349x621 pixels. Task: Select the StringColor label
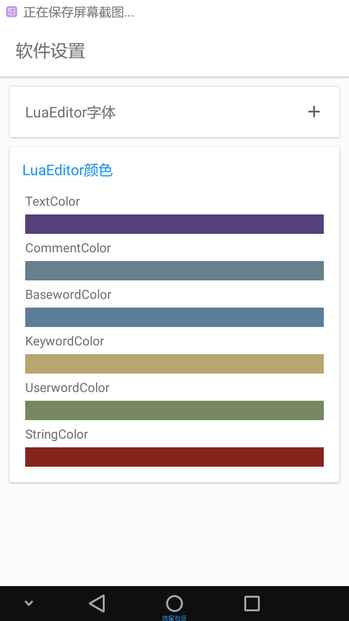[x=57, y=434]
